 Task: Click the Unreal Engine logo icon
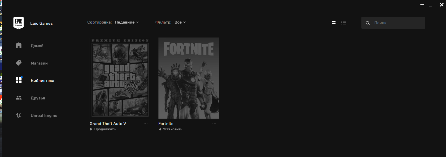[19, 115]
